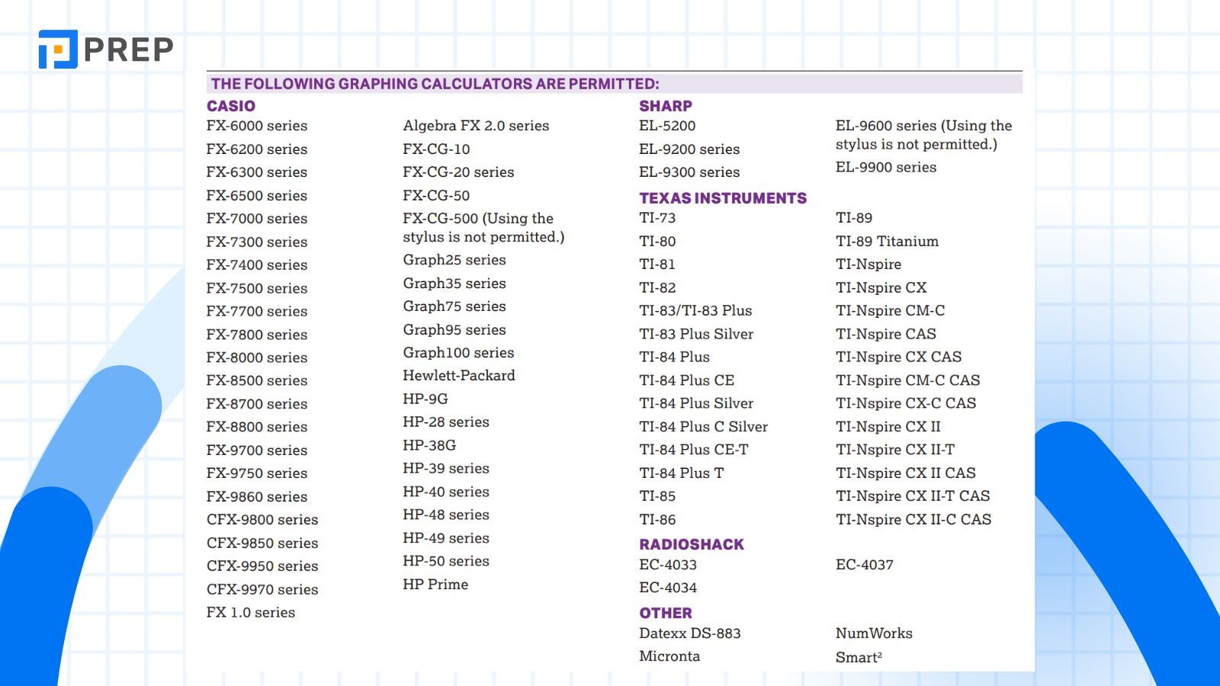Click the RADIOSHACK heading
The height and width of the screenshot is (686, 1220).
pos(692,544)
